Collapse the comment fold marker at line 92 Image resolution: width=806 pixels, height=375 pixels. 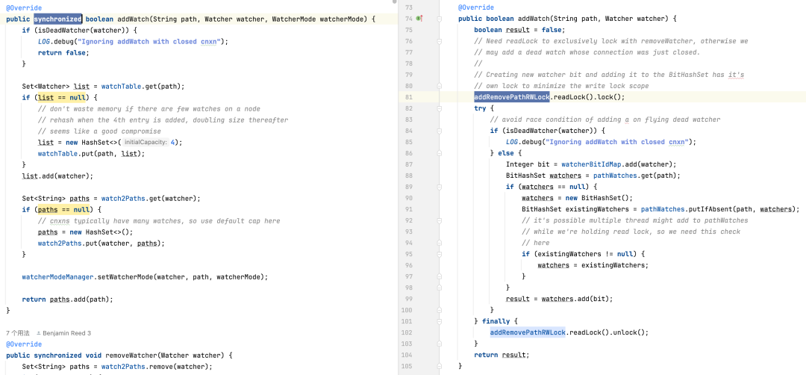click(x=440, y=220)
